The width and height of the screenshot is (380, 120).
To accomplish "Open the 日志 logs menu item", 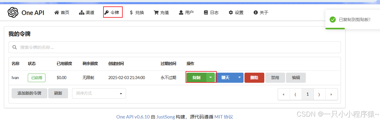I will 211,13.
